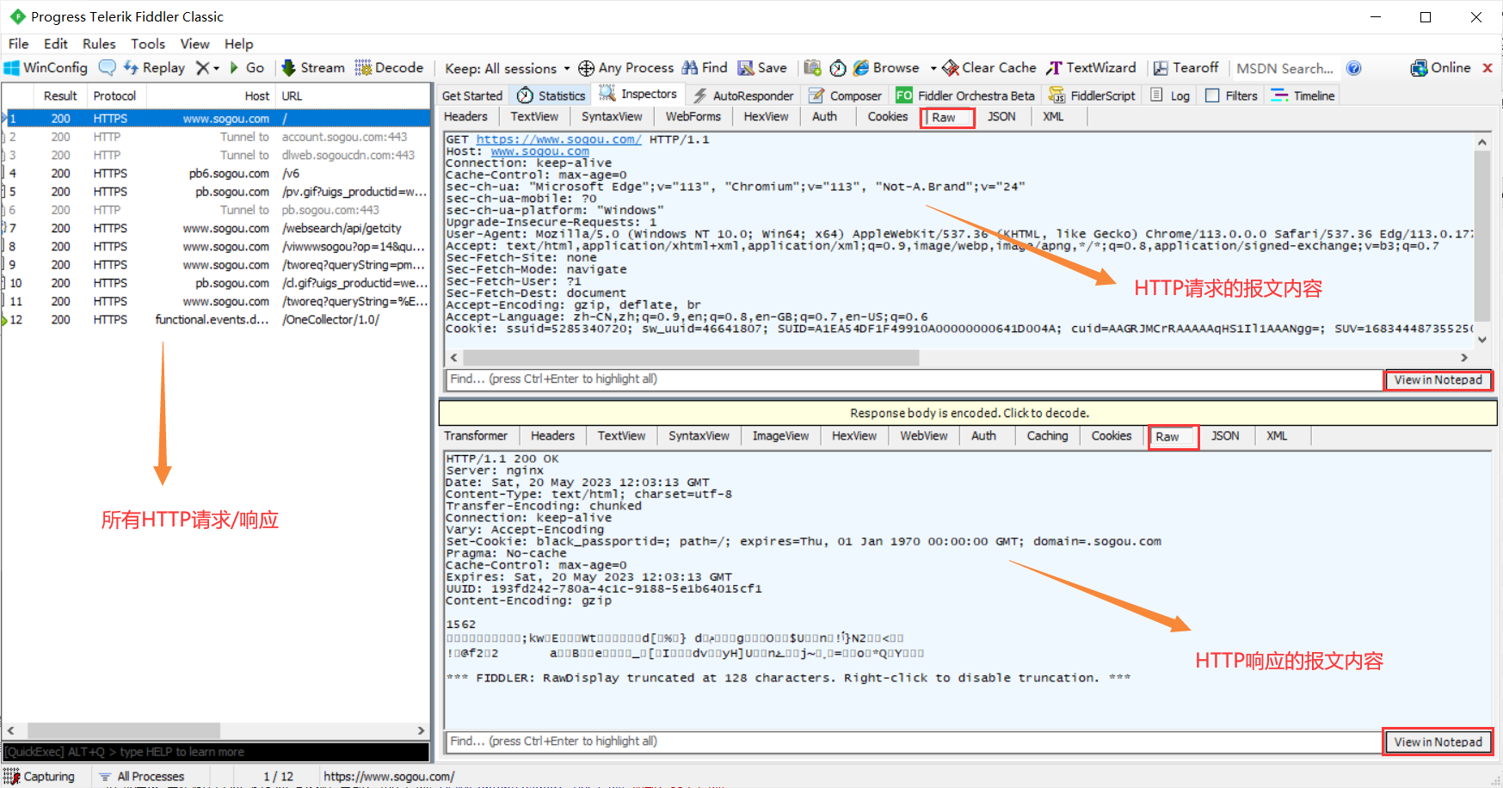Image resolution: width=1503 pixels, height=788 pixels.
Task: Open the AutoResponder tab
Action: [x=743, y=95]
